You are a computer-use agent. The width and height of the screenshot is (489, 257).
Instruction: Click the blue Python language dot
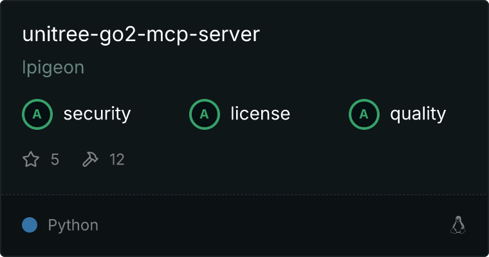pos(30,225)
